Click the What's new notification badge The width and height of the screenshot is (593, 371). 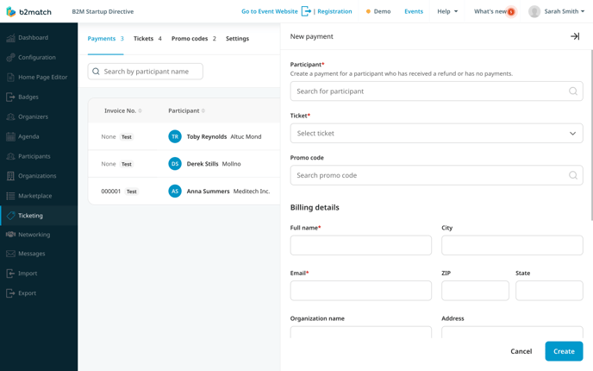(511, 12)
